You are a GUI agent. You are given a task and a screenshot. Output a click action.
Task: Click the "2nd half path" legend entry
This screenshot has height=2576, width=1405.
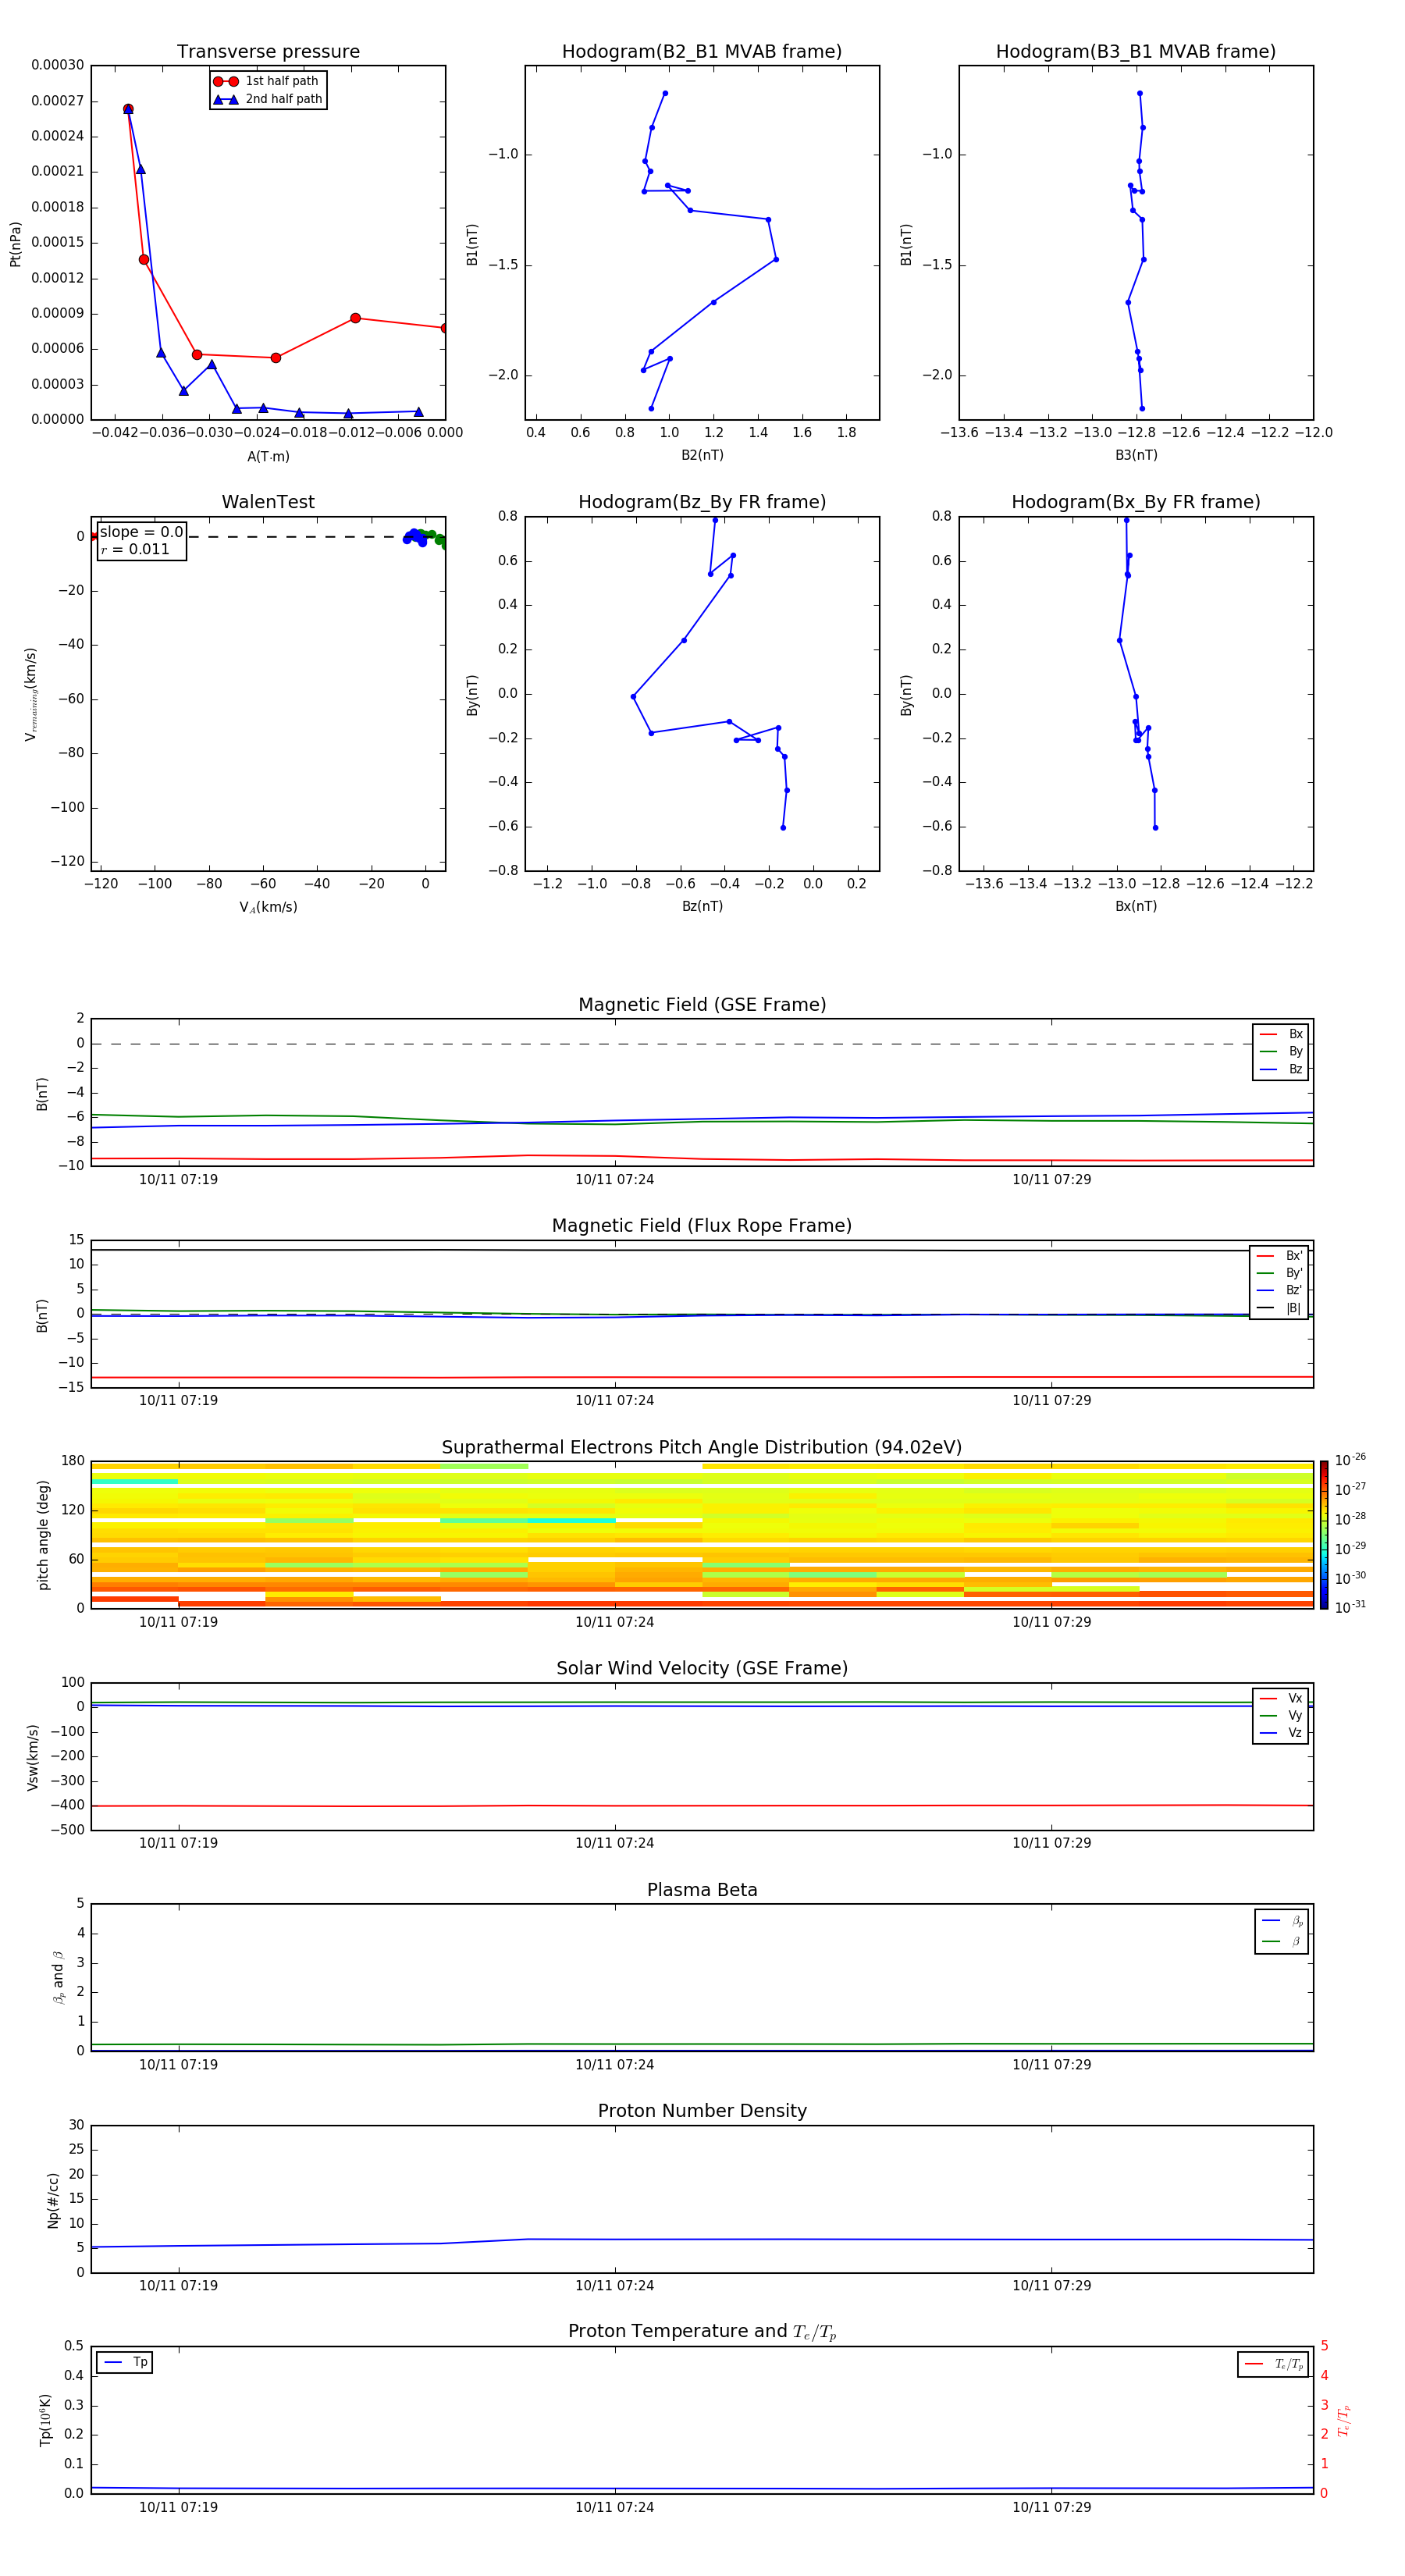tap(267, 99)
